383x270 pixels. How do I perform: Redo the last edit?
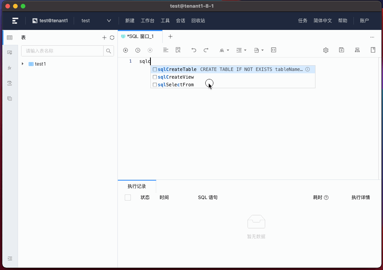pyautogui.click(x=206, y=50)
